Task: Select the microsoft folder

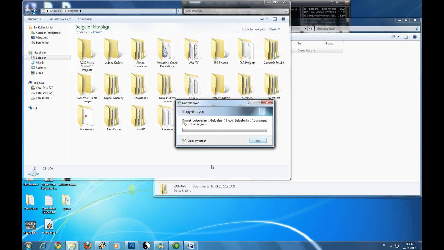Action: 274,86
